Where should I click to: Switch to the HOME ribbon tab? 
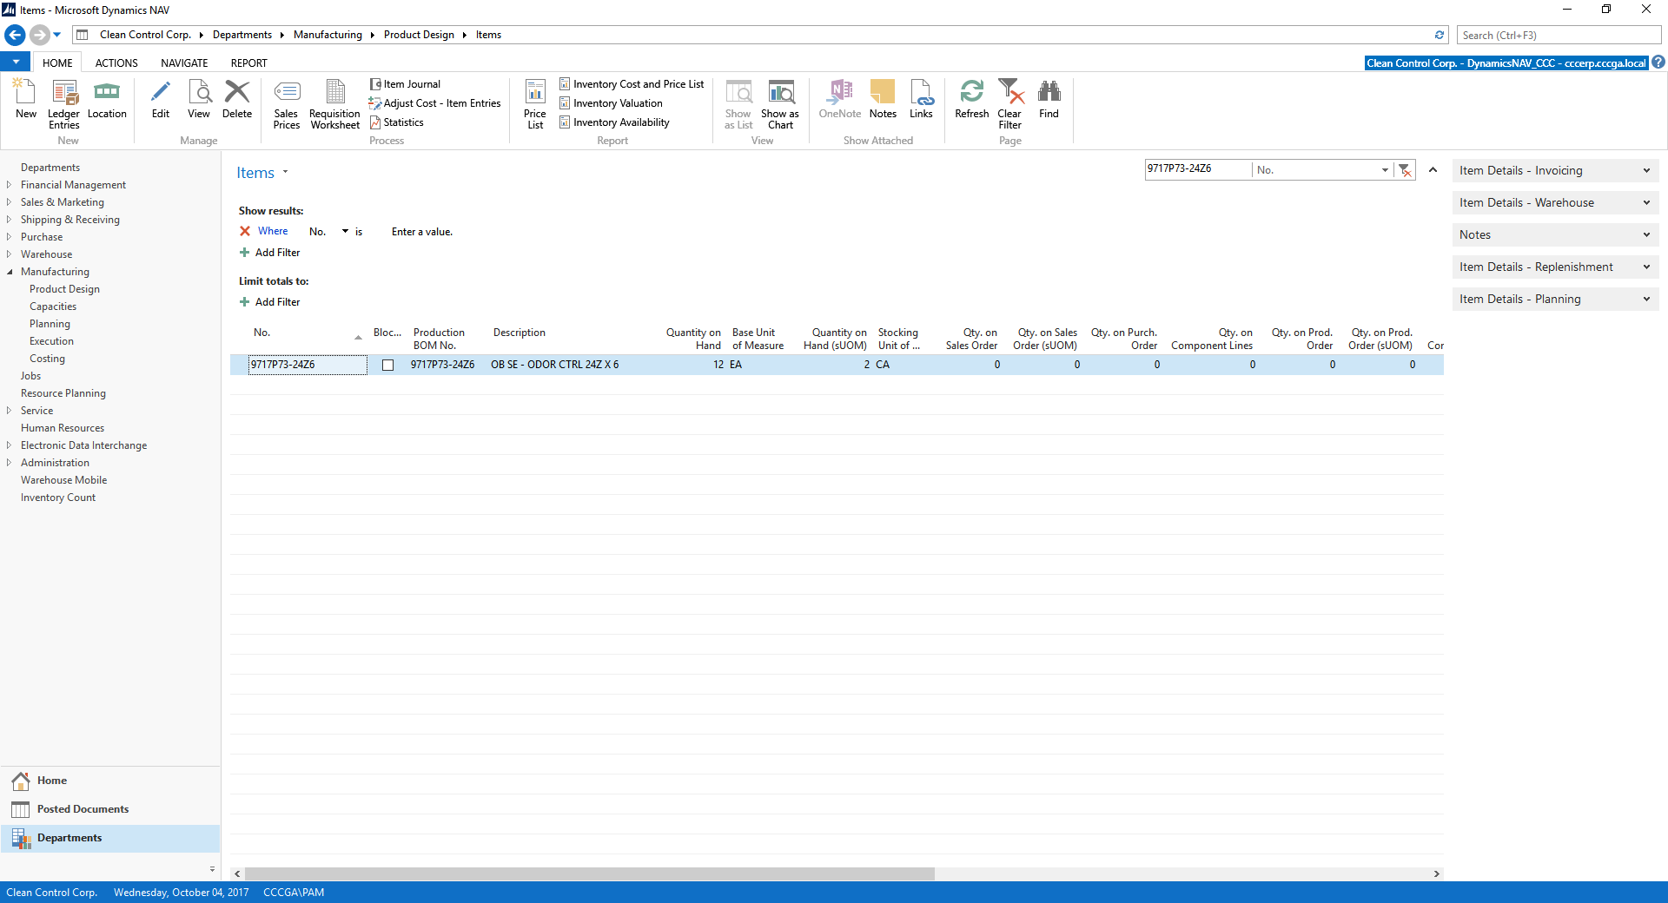tap(57, 63)
